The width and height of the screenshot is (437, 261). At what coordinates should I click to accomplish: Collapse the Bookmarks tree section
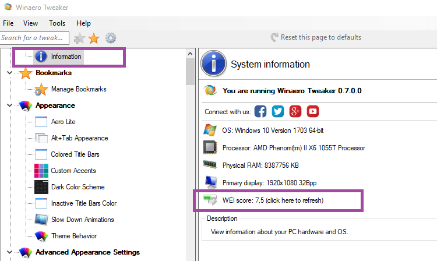click(x=9, y=73)
